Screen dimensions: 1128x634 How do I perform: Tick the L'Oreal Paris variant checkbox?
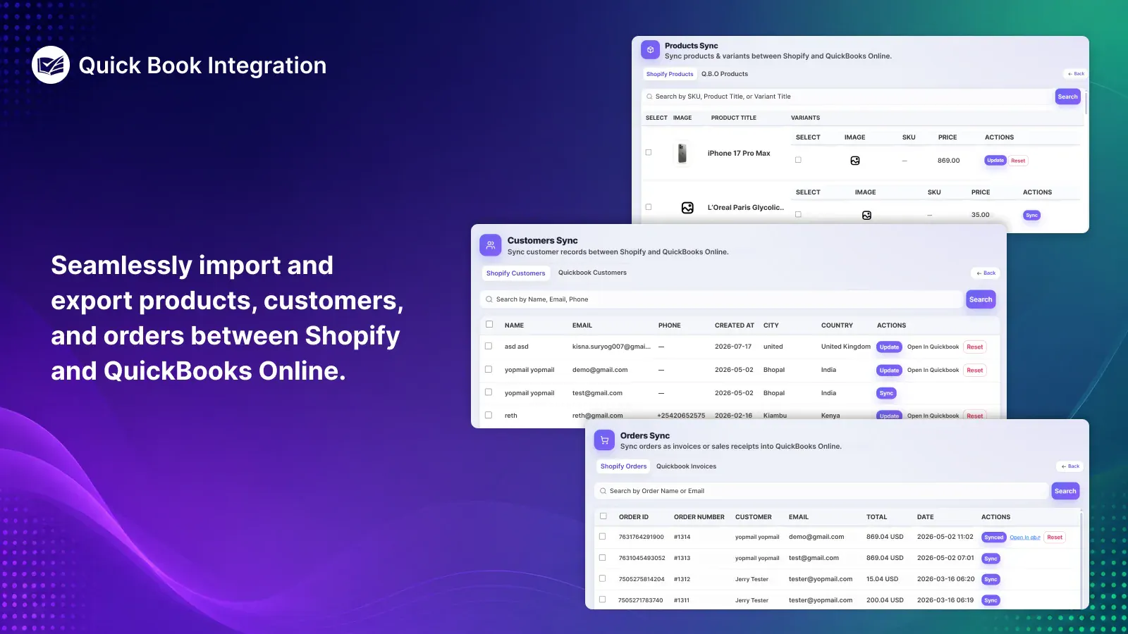coord(798,214)
